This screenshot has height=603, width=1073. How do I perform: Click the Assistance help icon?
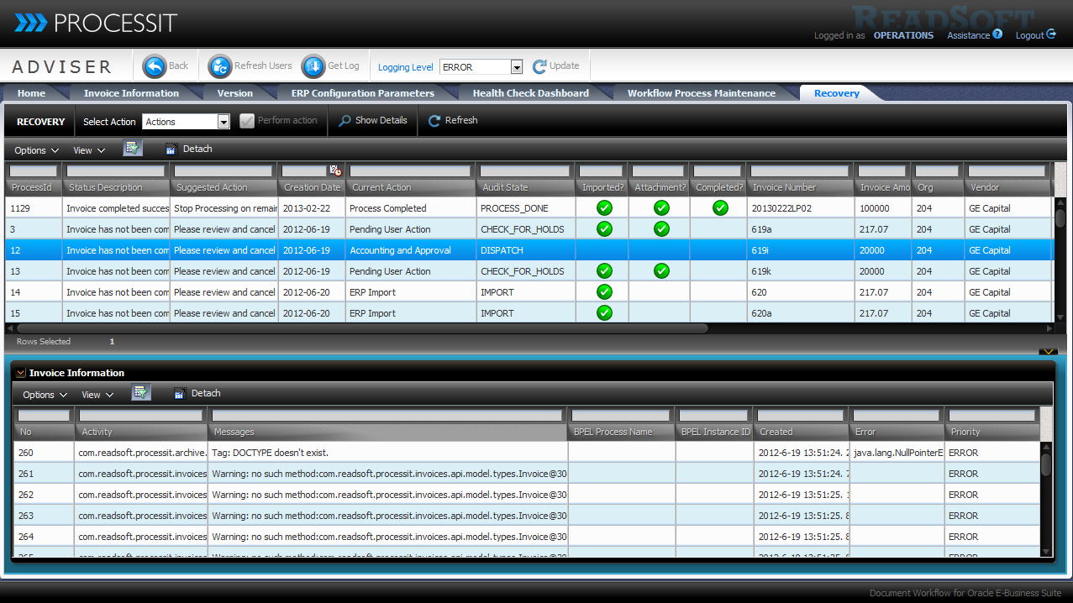point(997,34)
